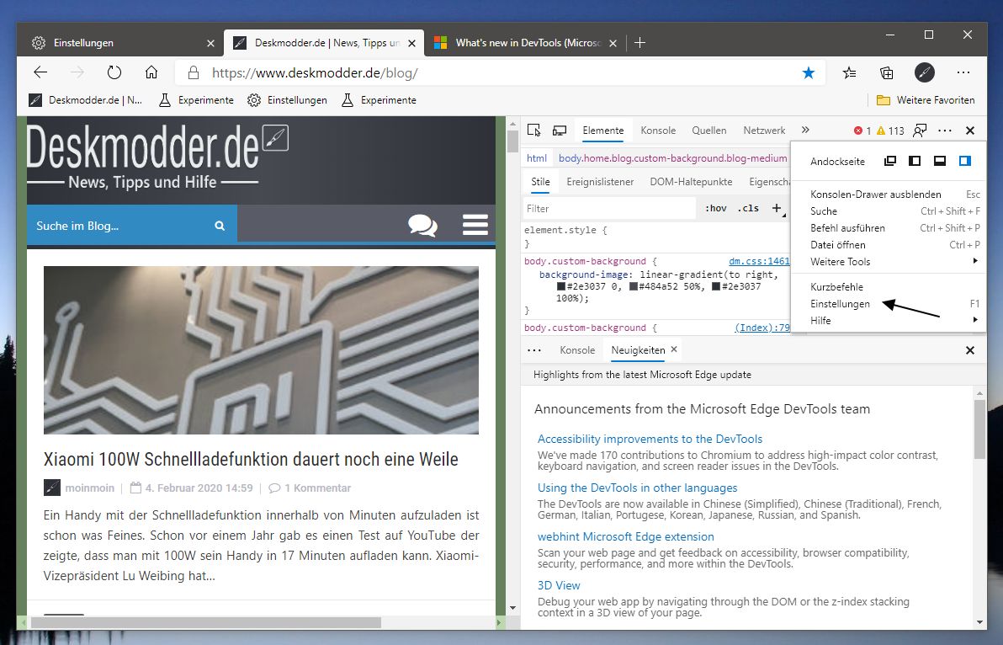This screenshot has height=645, width=1003.
Task: Open Accessibility improvements to the DevTools link
Action: (650, 439)
